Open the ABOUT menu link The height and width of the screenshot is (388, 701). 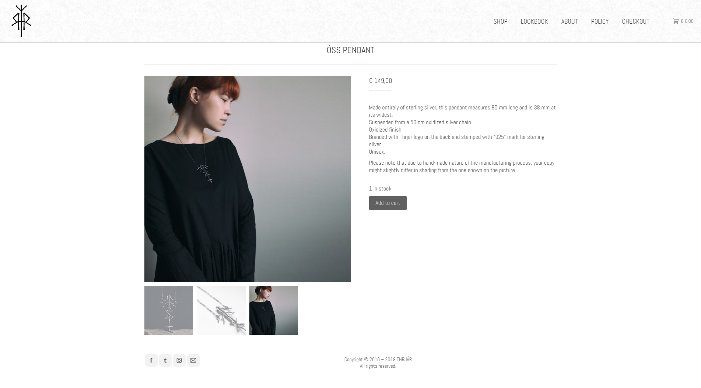(569, 21)
